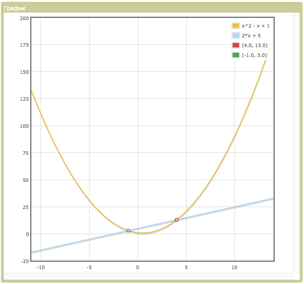Screen dimensions: 304x284
Task: Click the -5 label on the x-axis
Action: [x=89, y=268]
